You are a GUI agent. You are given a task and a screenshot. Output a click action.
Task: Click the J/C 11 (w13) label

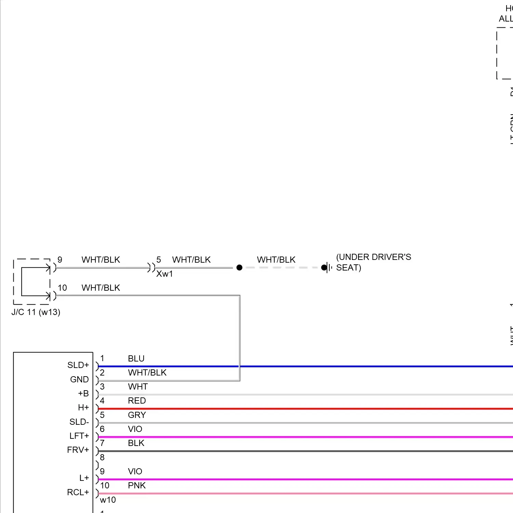36,312
